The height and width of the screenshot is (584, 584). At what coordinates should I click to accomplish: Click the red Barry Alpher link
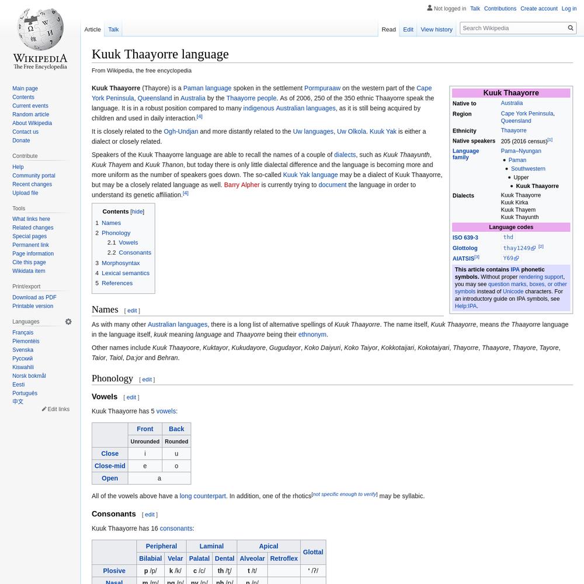pos(242,185)
